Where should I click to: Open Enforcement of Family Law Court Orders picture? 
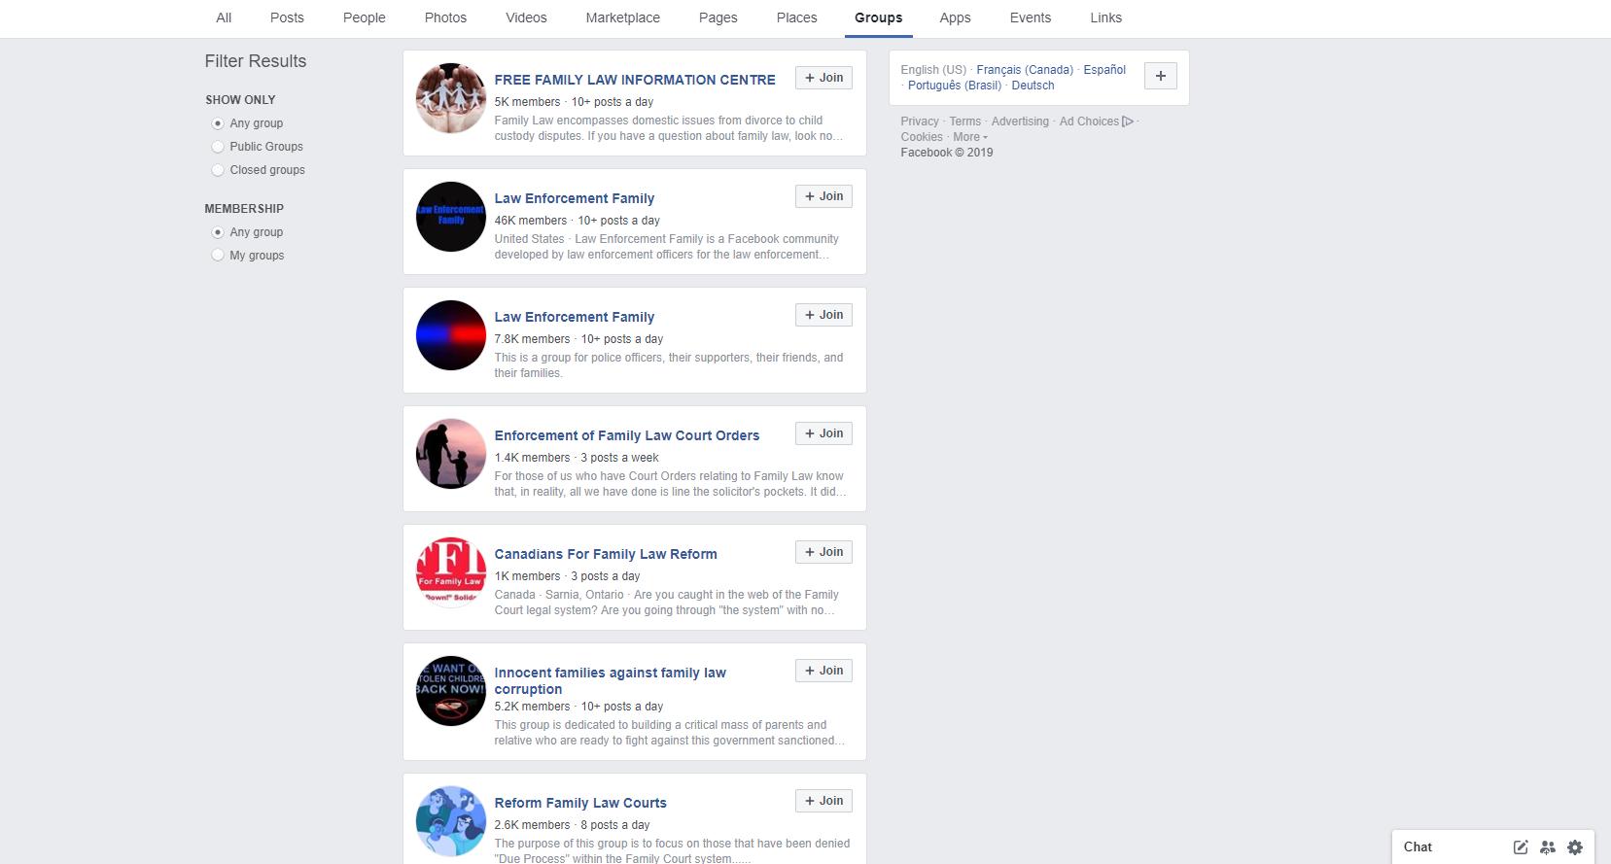451,454
